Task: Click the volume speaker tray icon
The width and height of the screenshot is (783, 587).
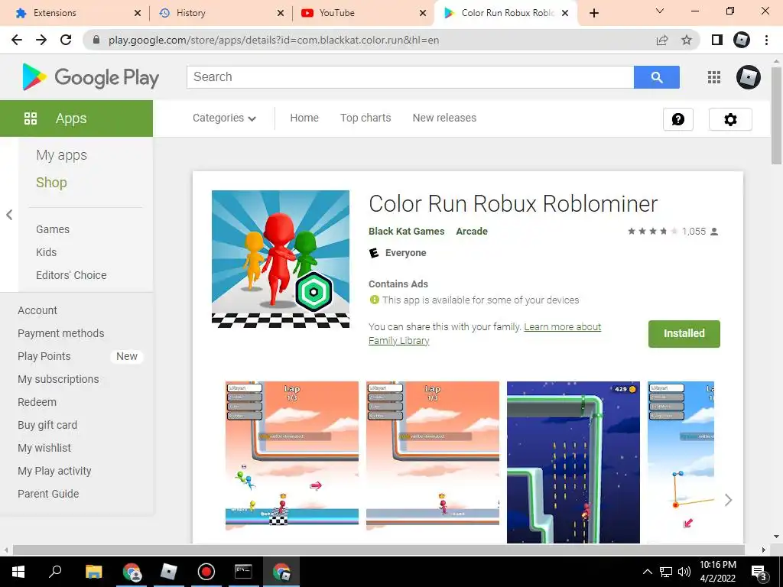Action: 684,572
